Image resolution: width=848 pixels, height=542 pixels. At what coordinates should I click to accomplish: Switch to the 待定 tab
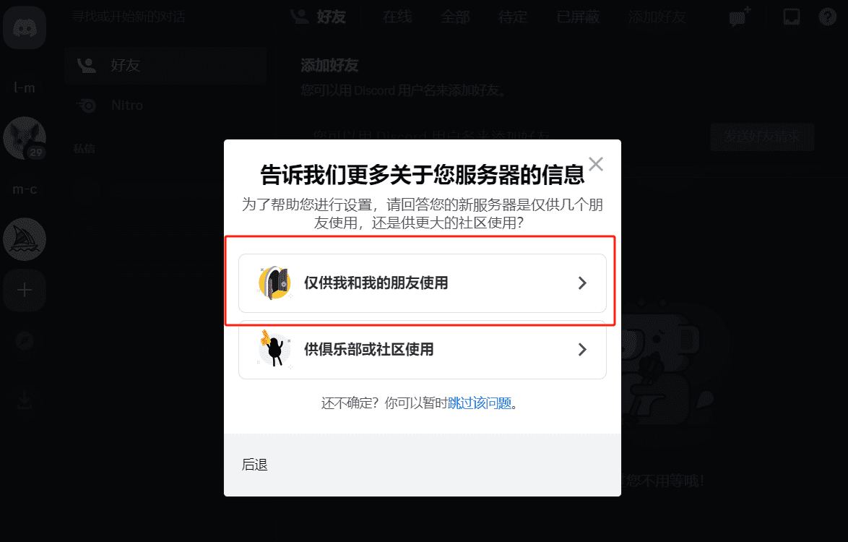click(x=513, y=17)
